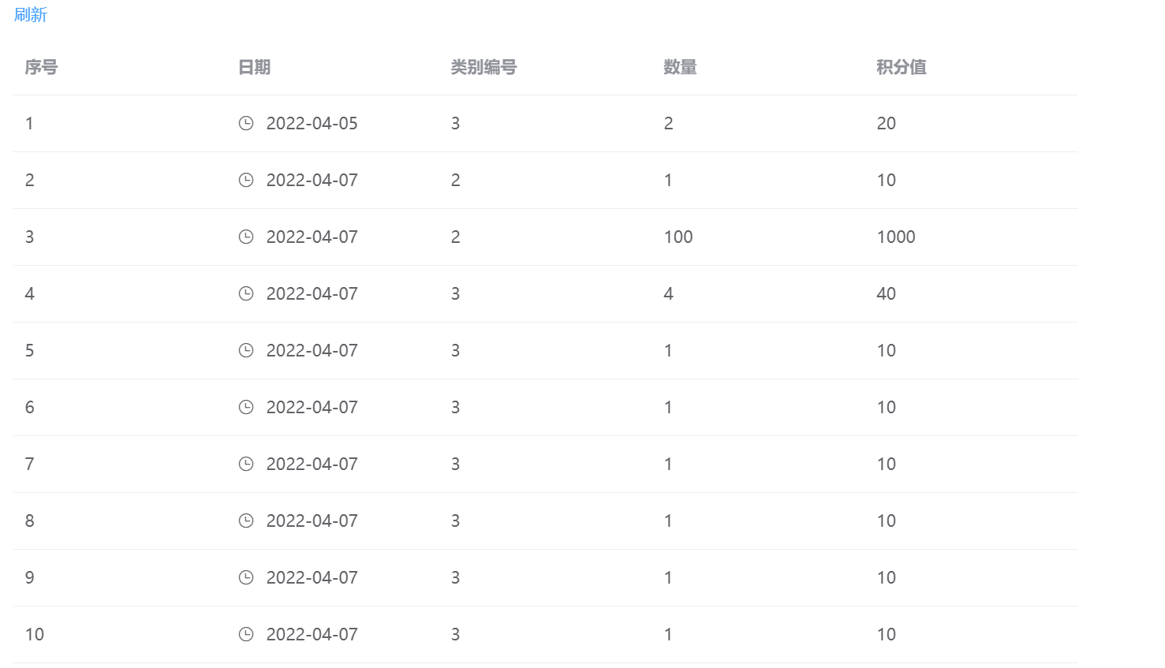Click 序号 cell 3 in third row
Viewport: 1165px width, 668px height.
coord(29,237)
